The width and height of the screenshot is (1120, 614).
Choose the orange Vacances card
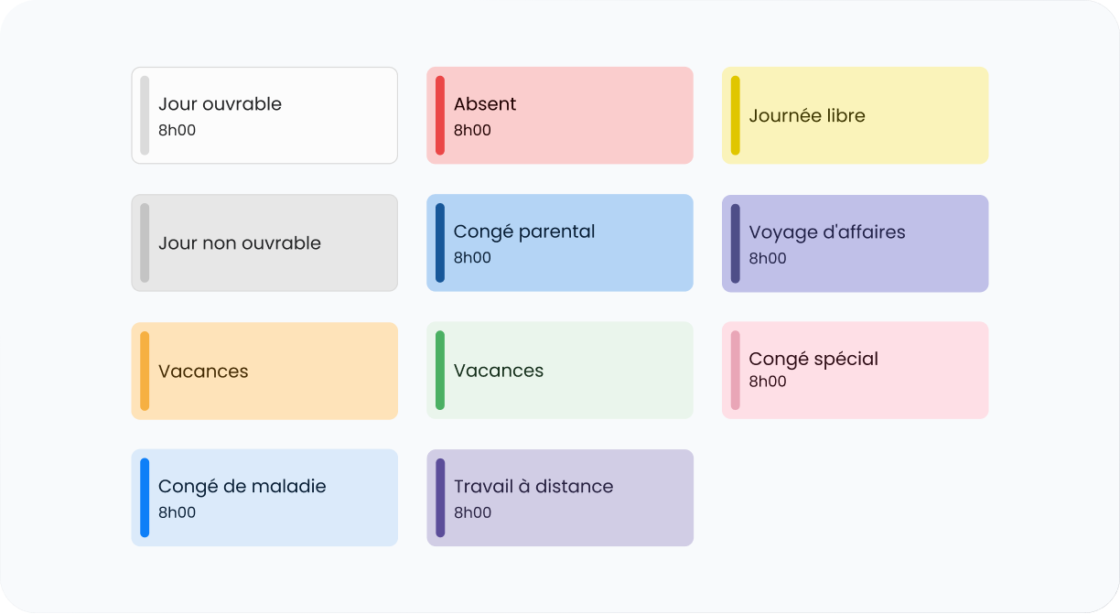coord(264,371)
